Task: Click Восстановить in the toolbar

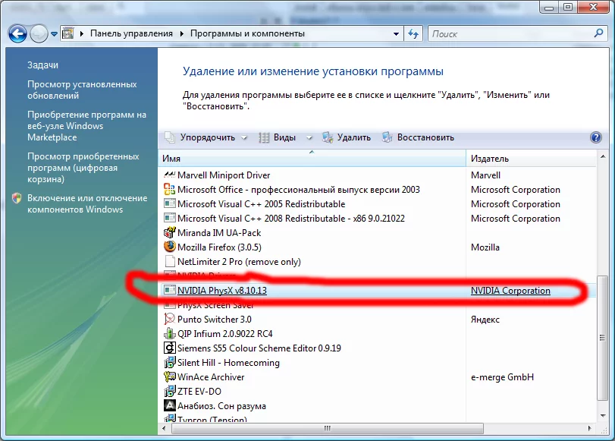Action: [x=418, y=137]
